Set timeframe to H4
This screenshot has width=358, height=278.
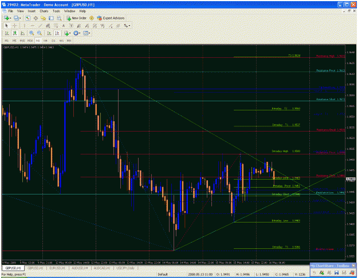(45, 41)
